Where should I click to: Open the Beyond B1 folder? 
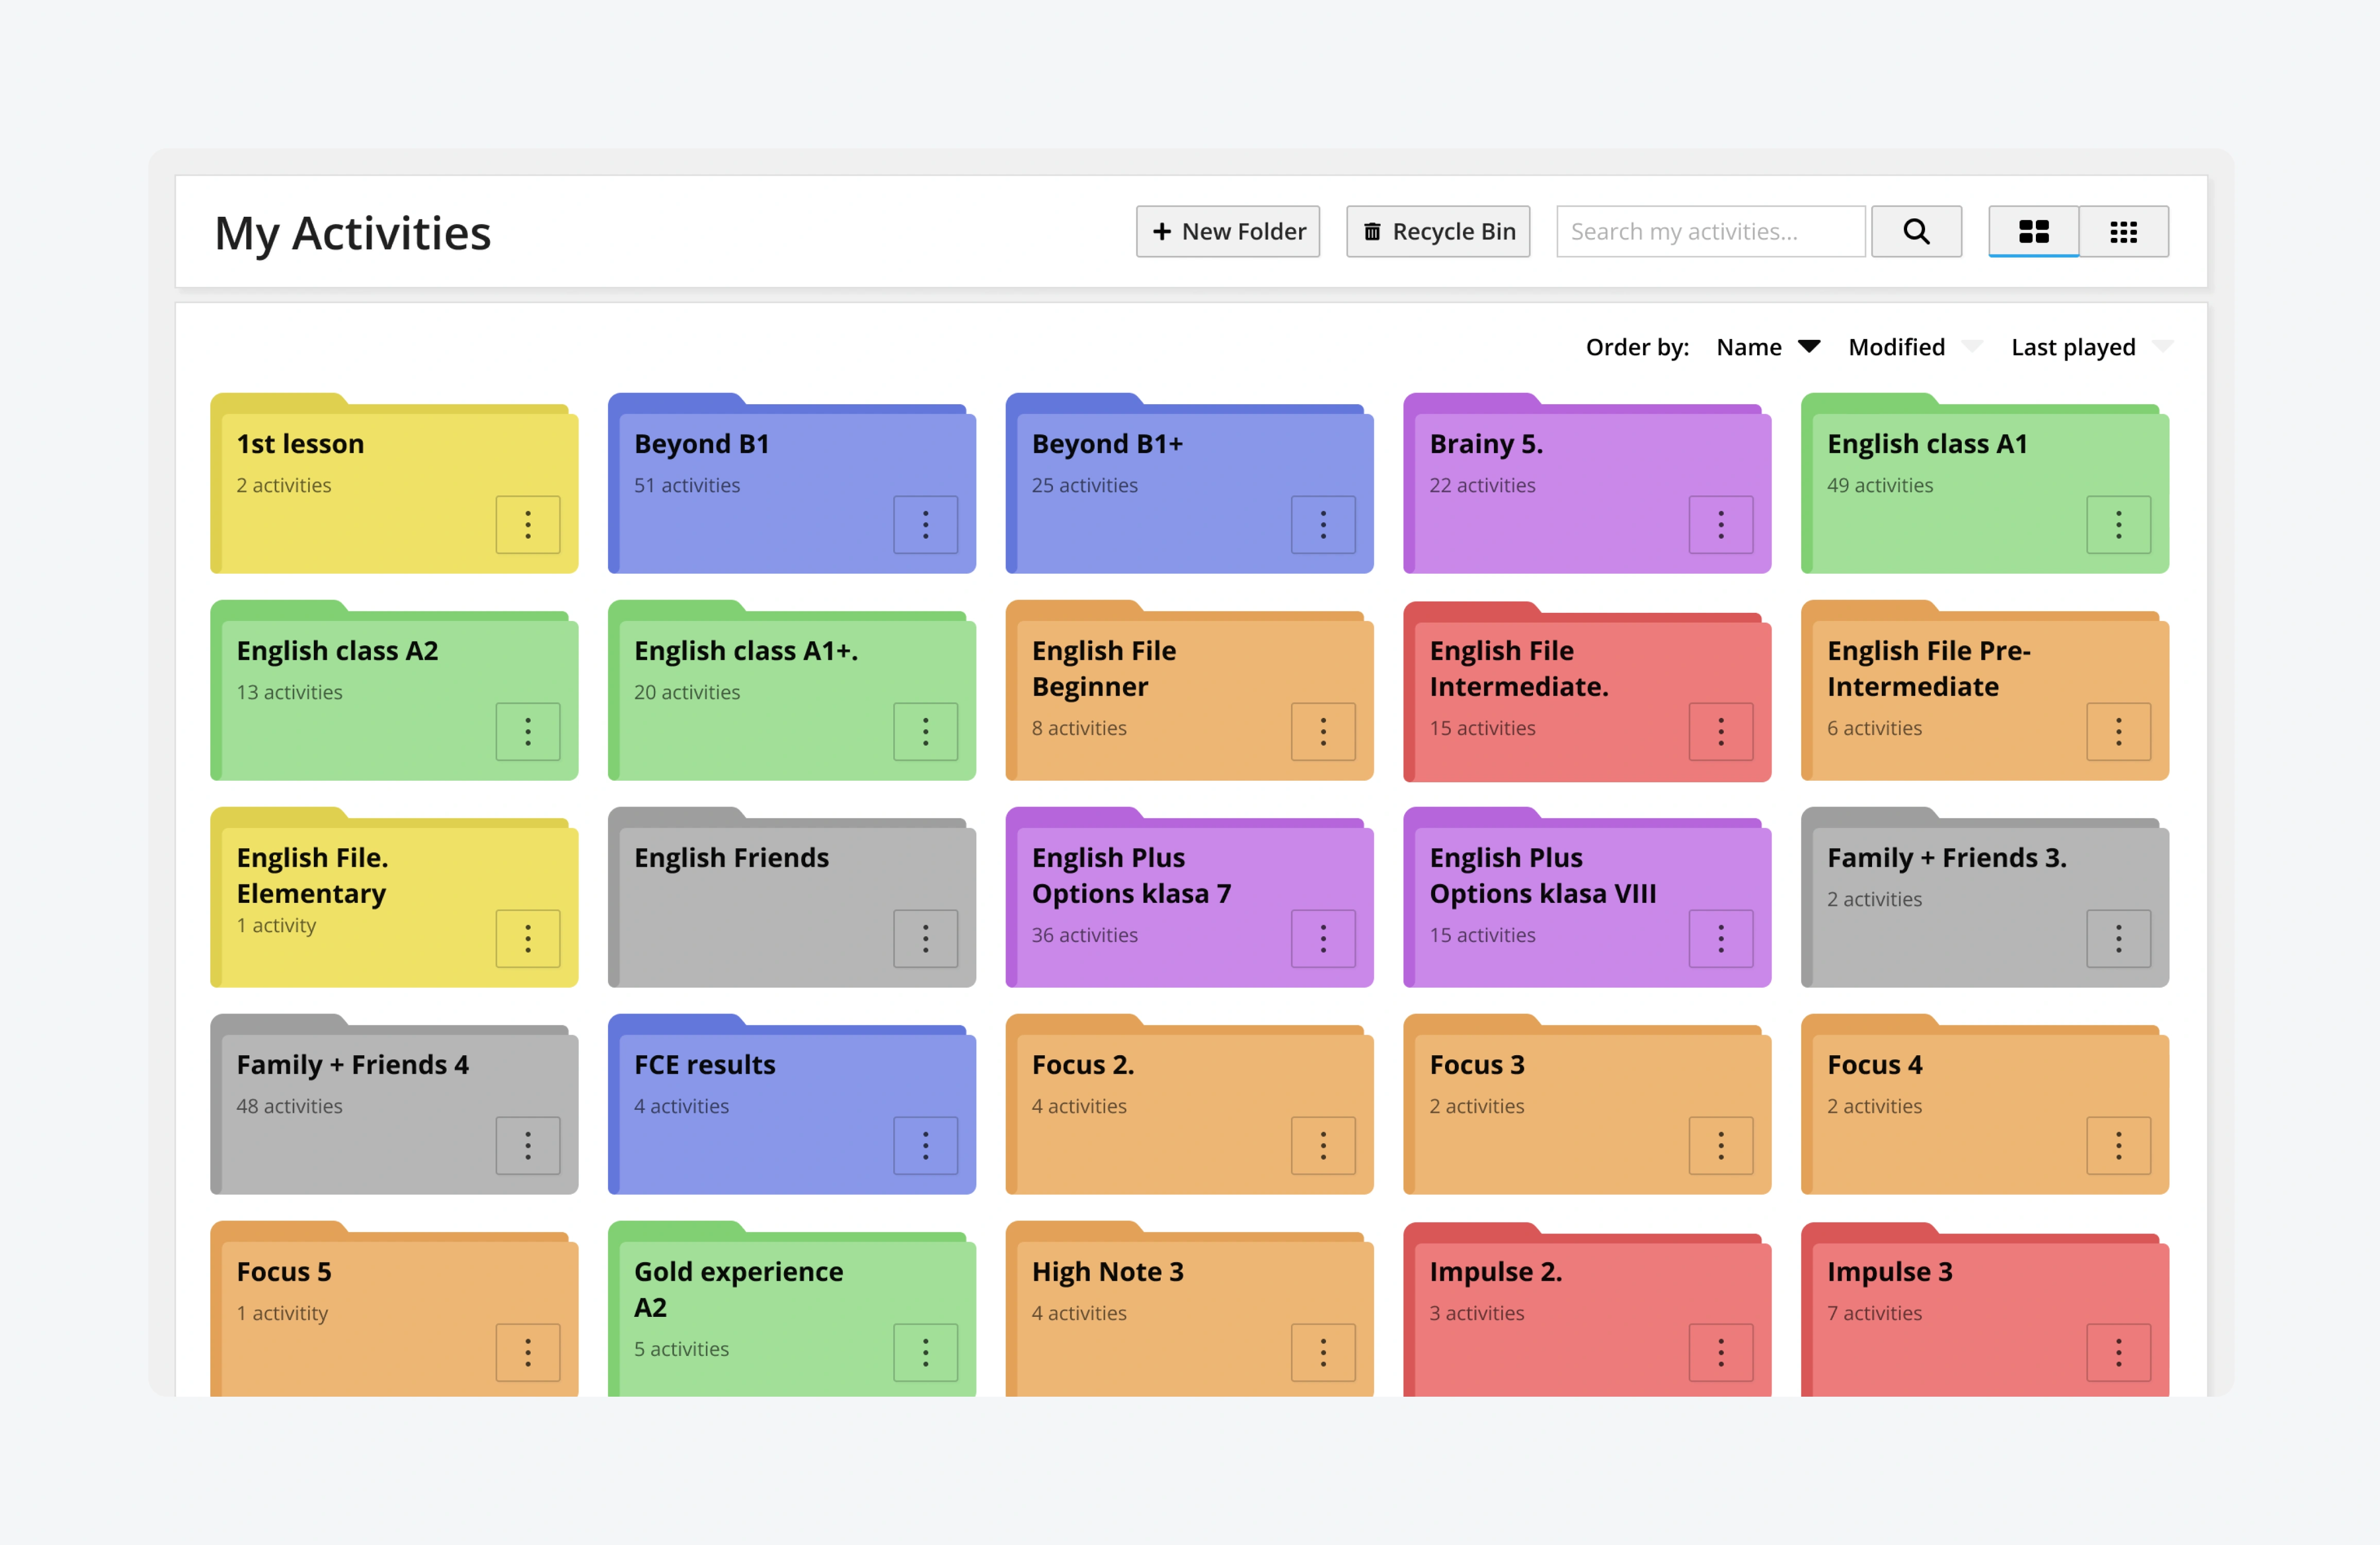(x=792, y=484)
